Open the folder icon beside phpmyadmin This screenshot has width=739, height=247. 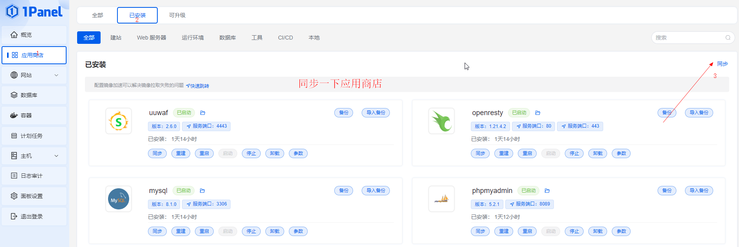coord(547,191)
